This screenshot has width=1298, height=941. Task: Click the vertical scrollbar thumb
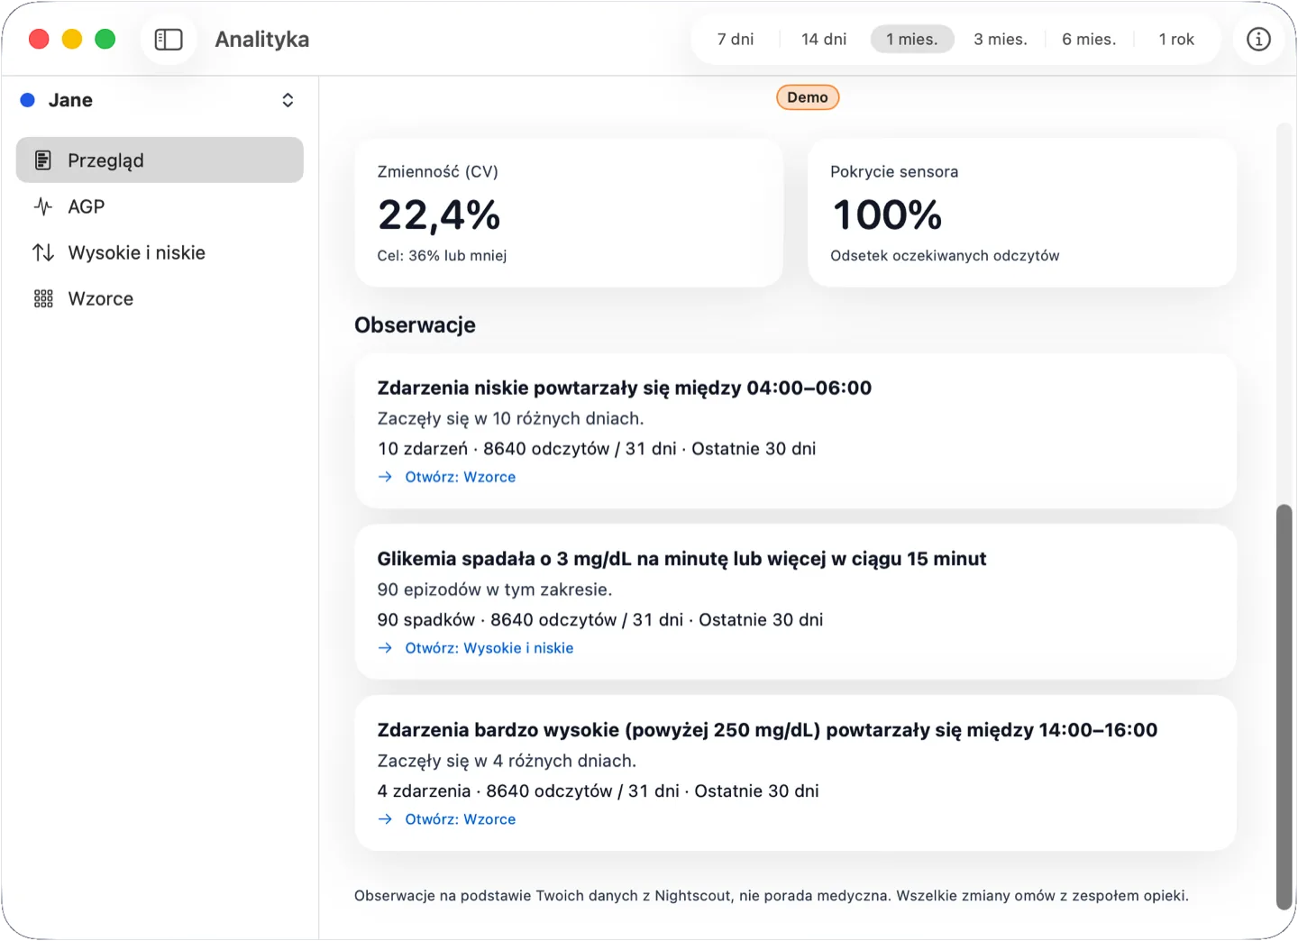point(1284,708)
